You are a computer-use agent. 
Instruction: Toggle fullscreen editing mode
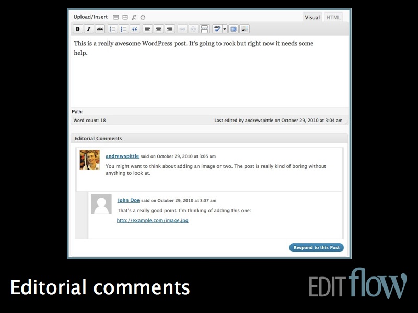pos(234,29)
